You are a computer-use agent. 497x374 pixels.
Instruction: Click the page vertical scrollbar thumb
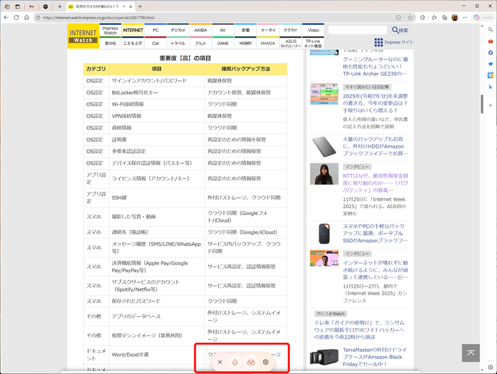click(x=482, y=104)
